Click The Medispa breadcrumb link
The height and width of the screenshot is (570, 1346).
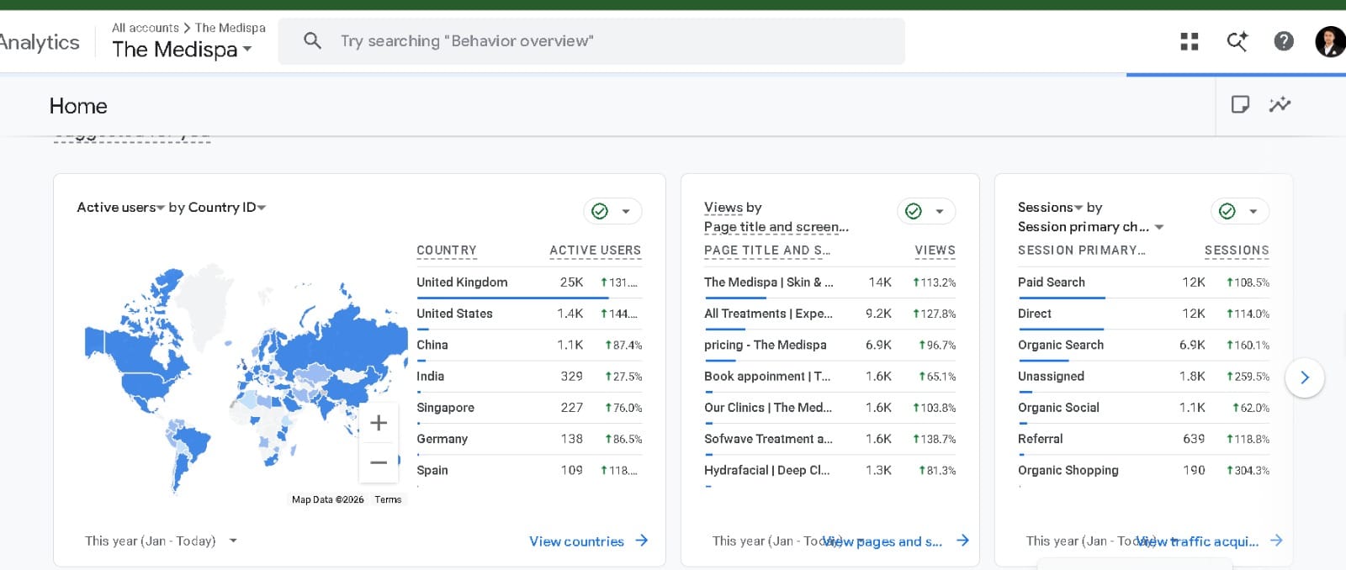[x=231, y=28]
